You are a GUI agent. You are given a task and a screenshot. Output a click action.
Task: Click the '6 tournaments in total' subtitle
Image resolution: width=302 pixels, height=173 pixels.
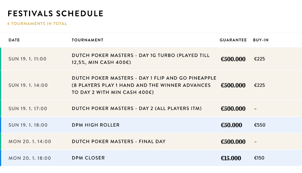(x=37, y=24)
